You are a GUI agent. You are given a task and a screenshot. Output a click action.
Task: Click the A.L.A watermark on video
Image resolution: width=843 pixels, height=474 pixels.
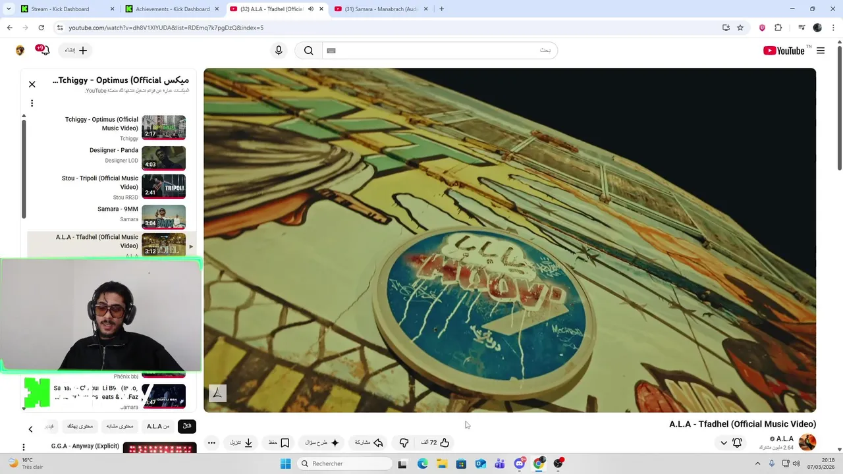[x=217, y=393]
